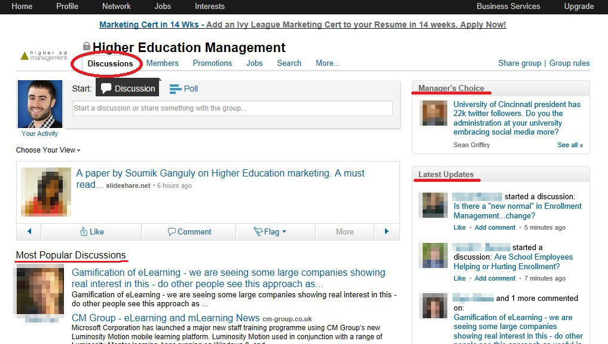Click the Poll bars icon

point(176,89)
